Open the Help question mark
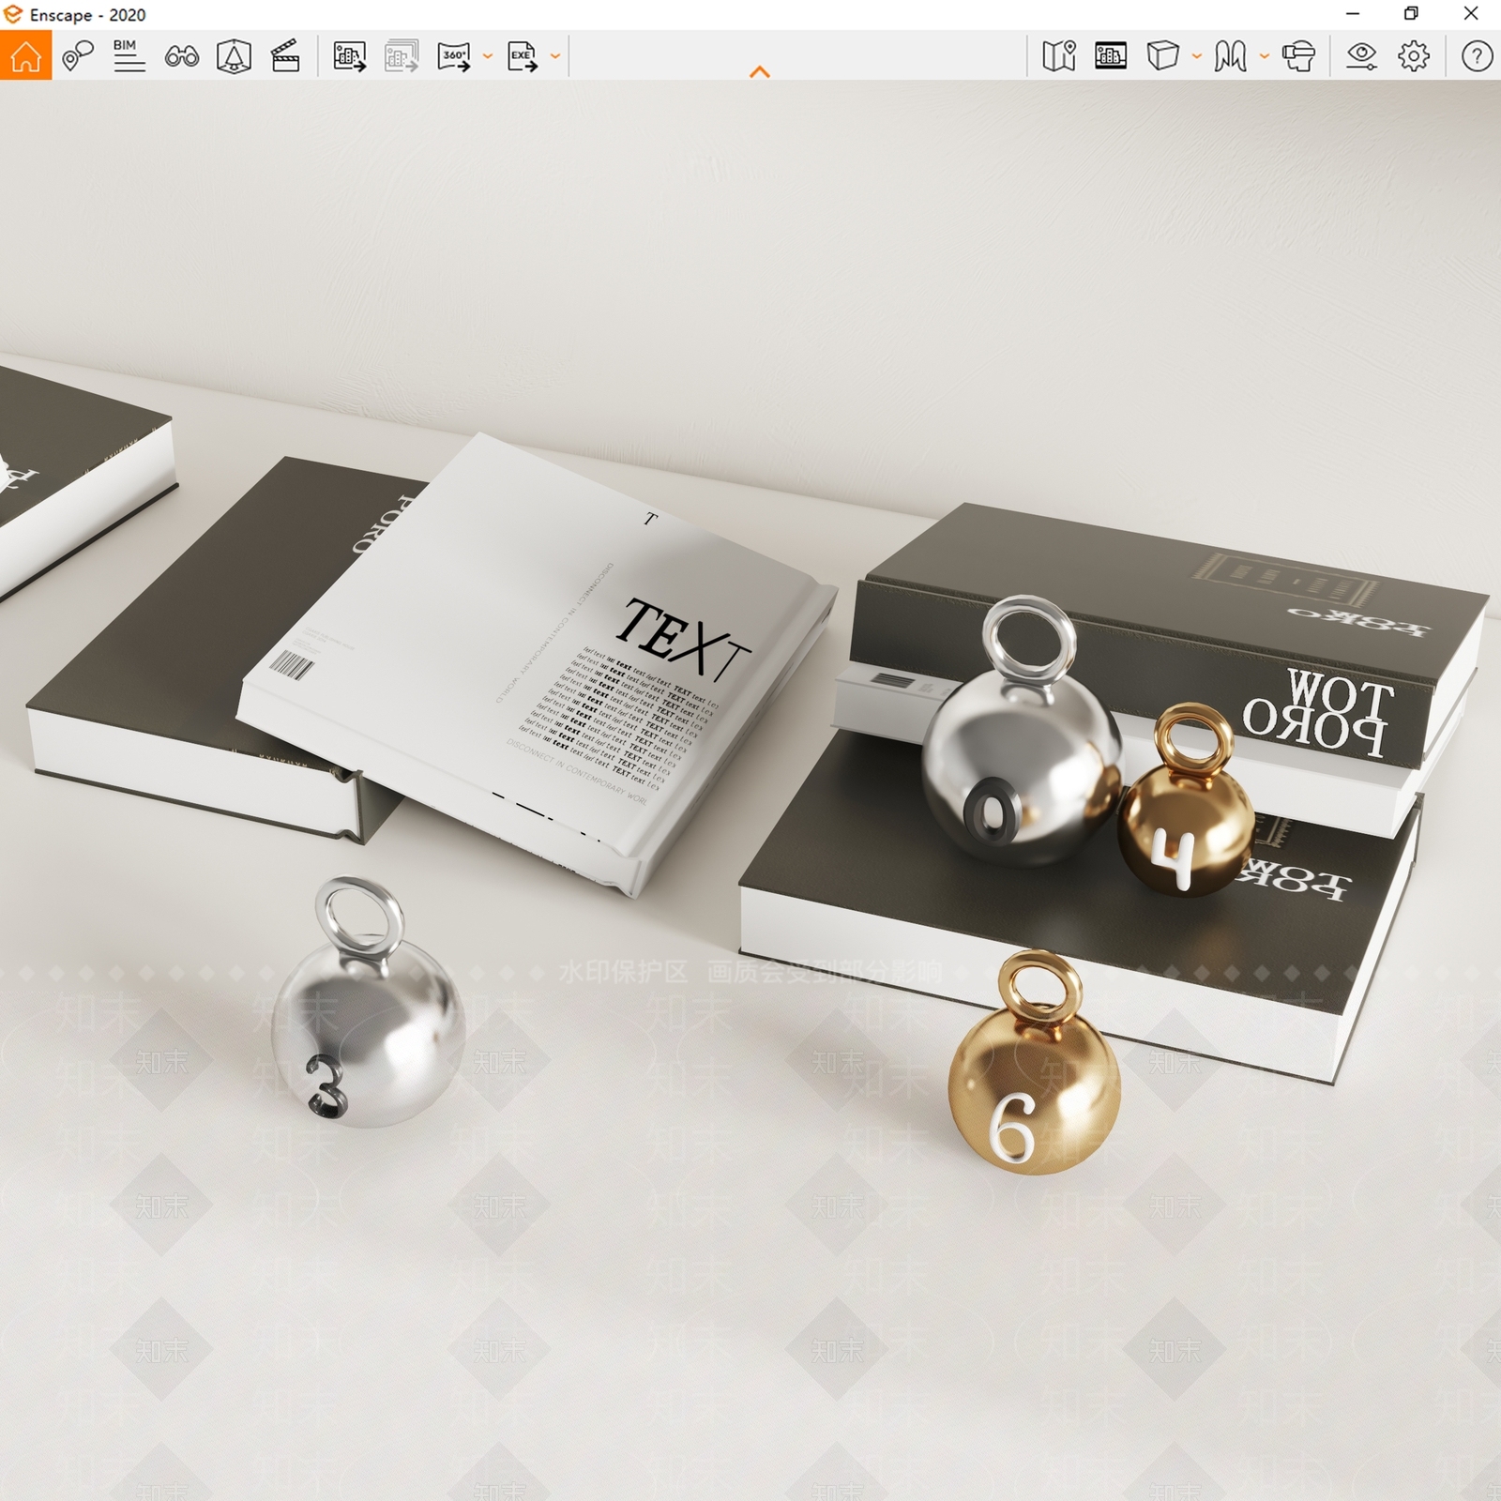 [x=1477, y=55]
